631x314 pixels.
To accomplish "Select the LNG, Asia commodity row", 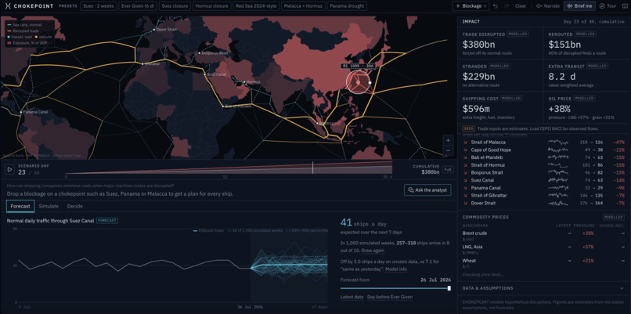I will coord(543,249).
